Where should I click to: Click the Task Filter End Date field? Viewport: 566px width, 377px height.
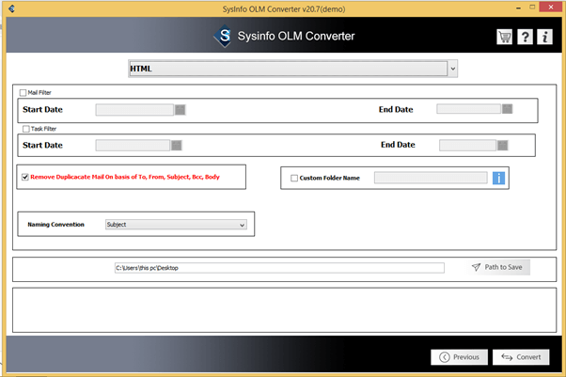point(468,145)
